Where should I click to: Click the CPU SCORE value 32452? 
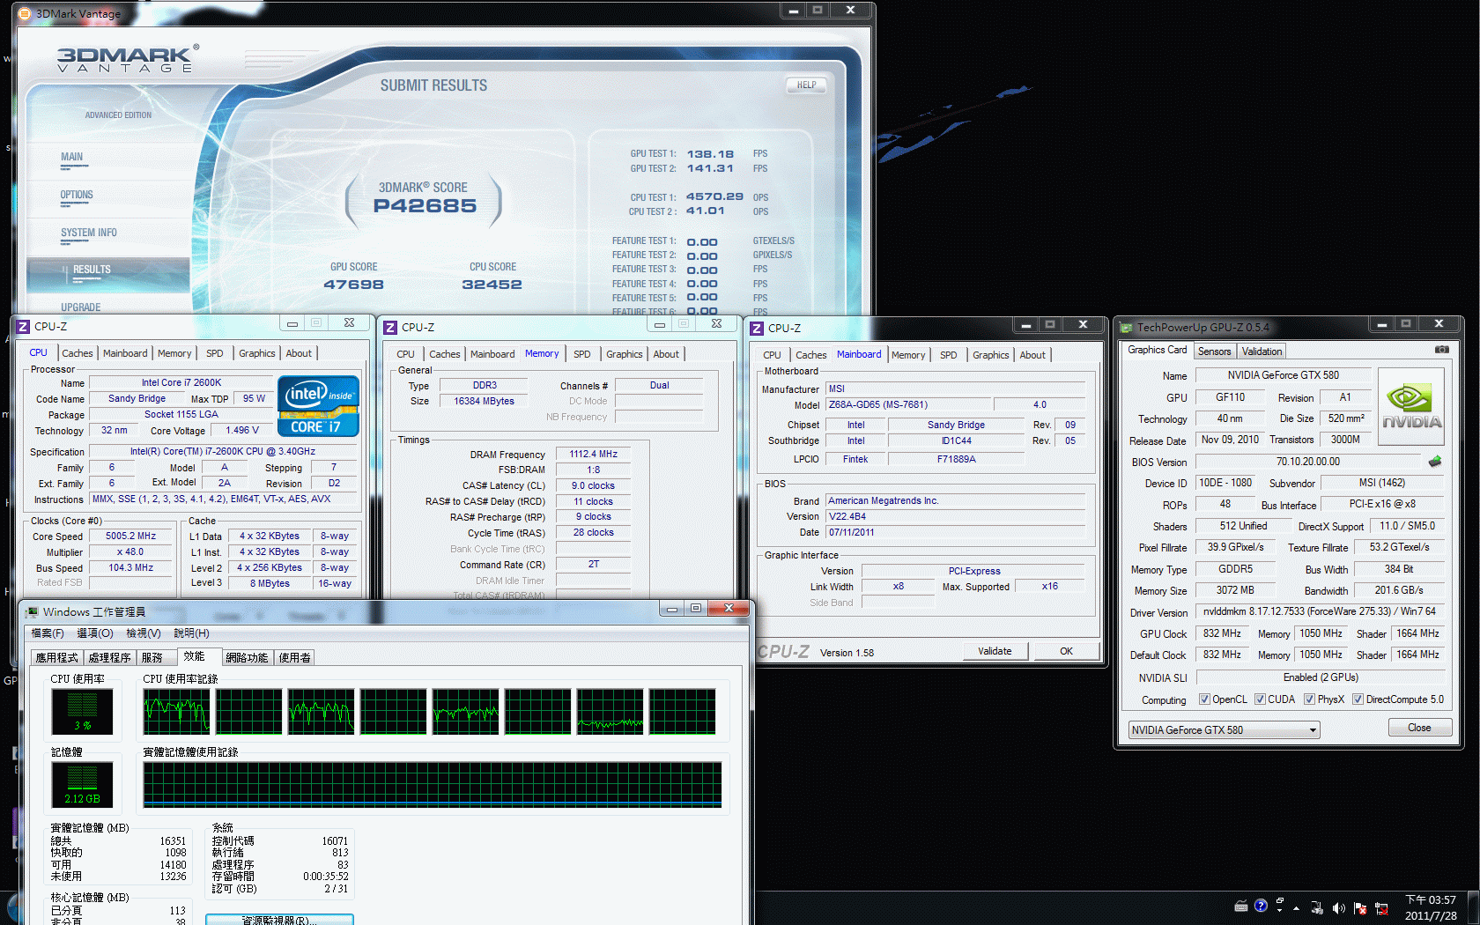pyautogui.click(x=492, y=285)
